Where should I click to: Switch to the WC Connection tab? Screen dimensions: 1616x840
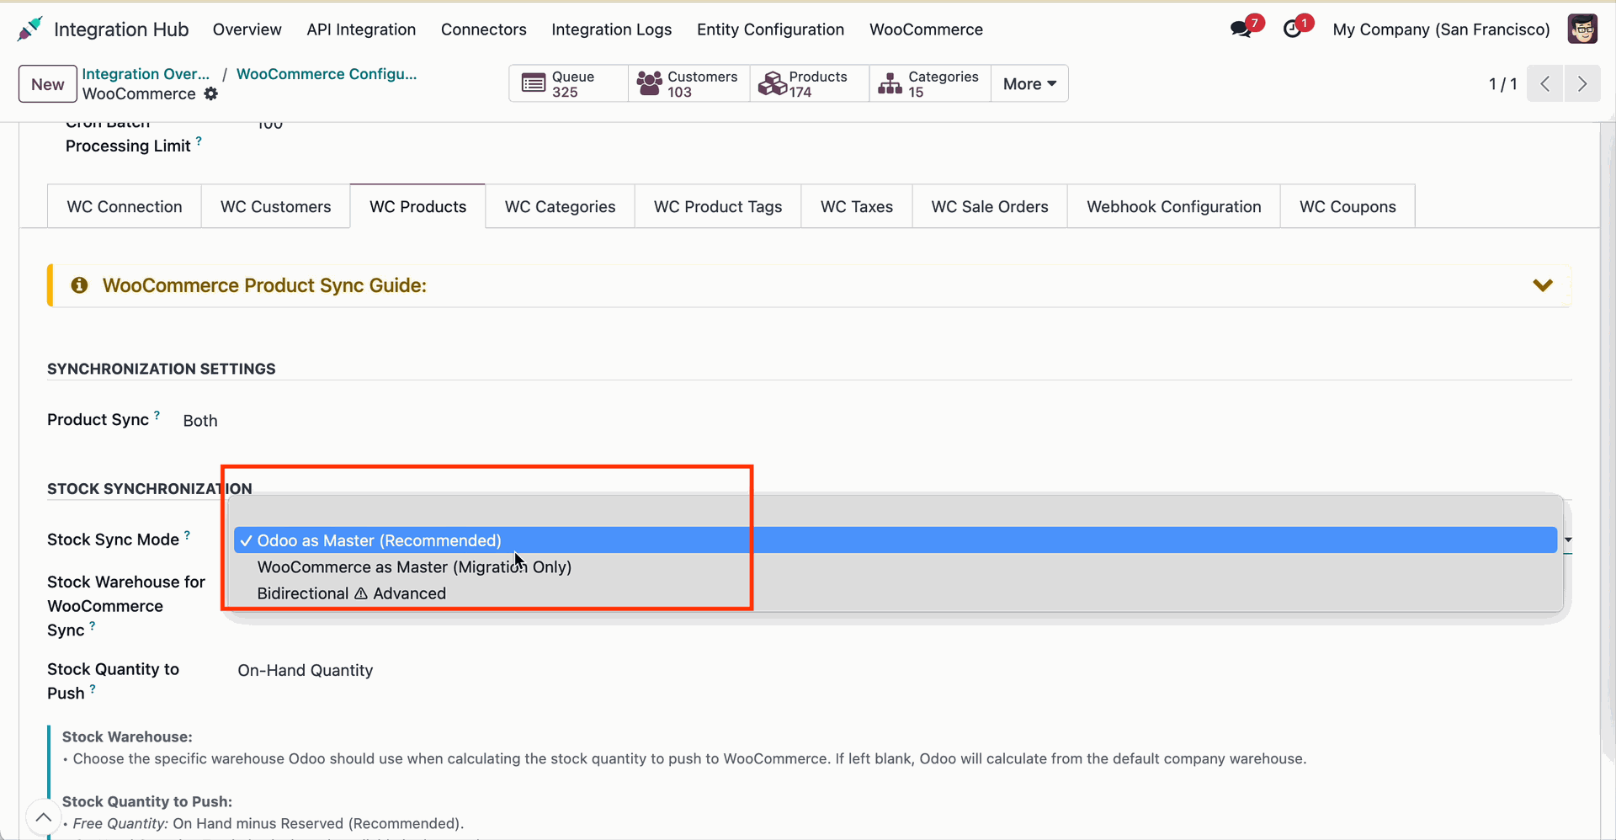point(125,207)
